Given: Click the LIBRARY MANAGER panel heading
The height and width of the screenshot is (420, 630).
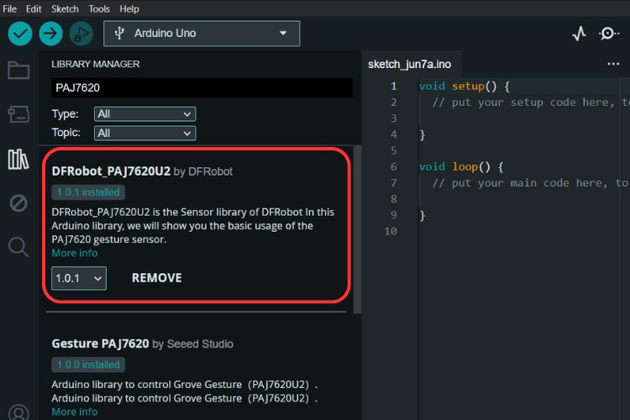Looking at the screenshot, I should (96, 65).
